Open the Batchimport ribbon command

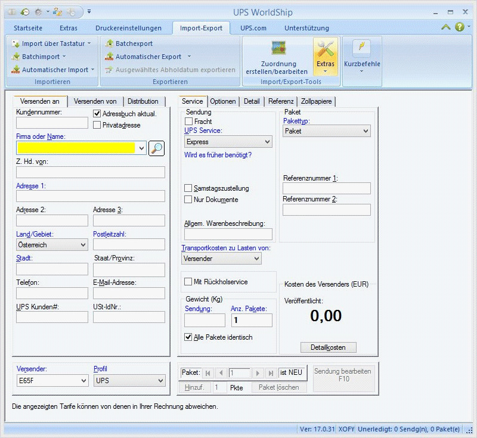(x=39, y=57)
